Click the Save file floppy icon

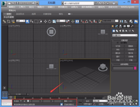point(17,3)
